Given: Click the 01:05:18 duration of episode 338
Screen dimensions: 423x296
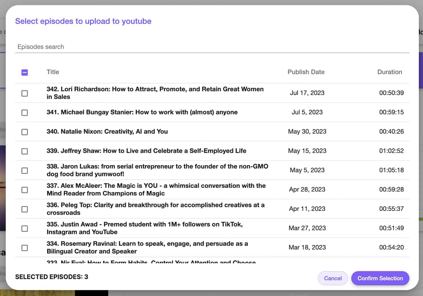Looking at the screenshot, I should (391, 170).
